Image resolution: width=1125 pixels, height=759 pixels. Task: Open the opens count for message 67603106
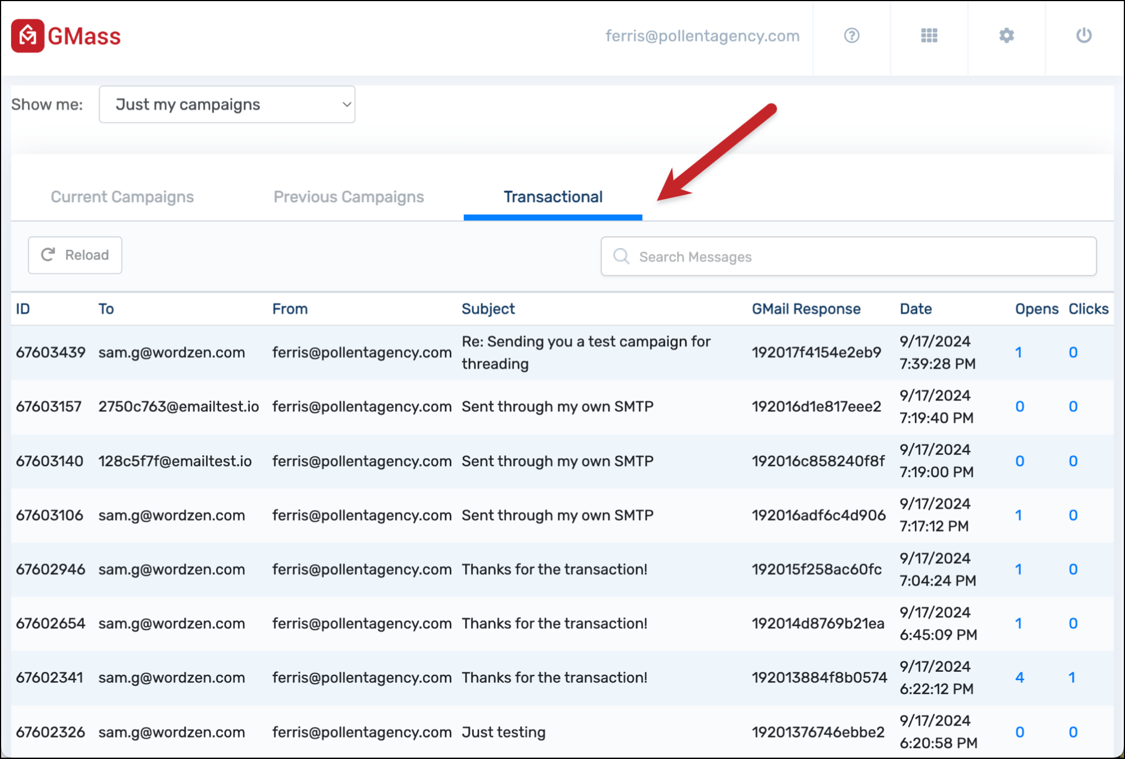coord(1019,515)
